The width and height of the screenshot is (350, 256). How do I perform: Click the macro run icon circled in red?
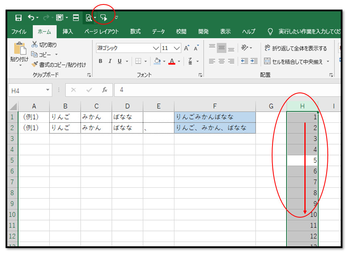click(104, 17)
